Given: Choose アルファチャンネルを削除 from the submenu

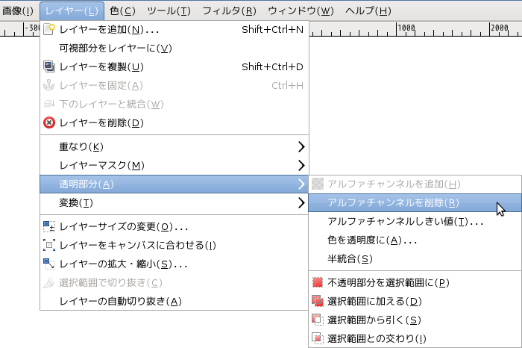Looking at the screenshot, I should [x=393, y=202].
